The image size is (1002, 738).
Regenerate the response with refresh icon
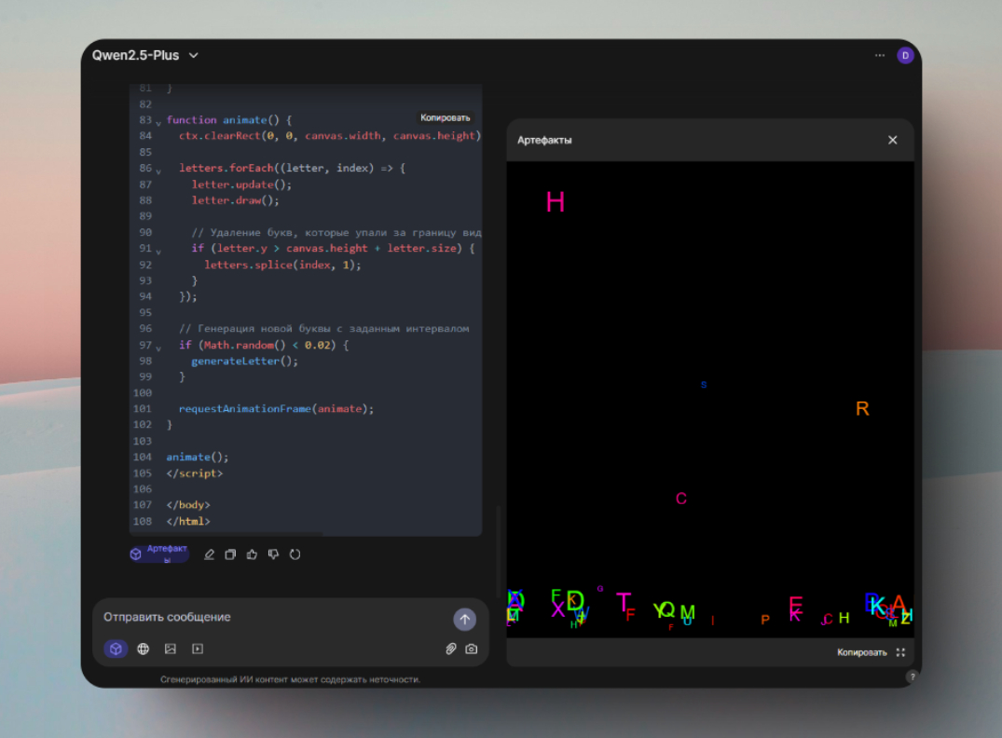[295, 554]
